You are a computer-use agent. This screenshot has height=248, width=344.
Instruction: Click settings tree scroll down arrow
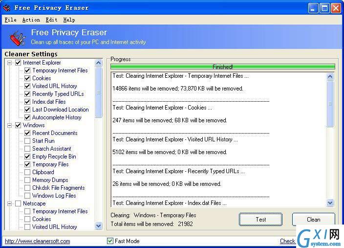coord(99,226)
